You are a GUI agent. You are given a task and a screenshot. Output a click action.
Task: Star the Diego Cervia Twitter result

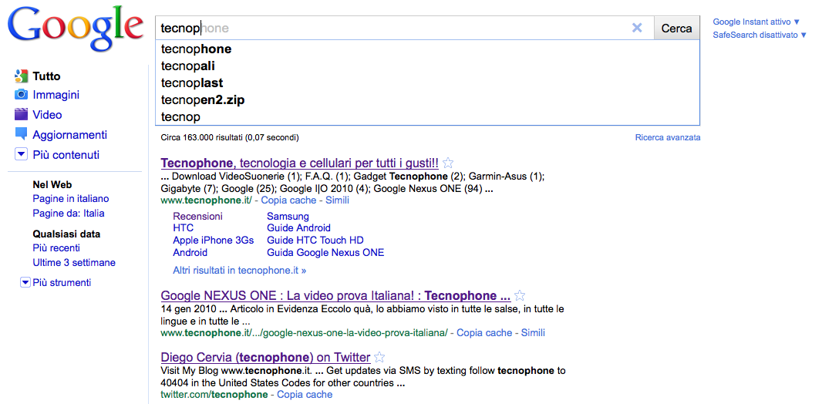coord(379,358)
